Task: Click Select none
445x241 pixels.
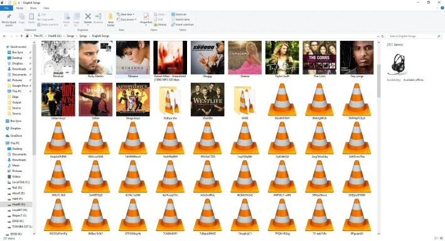Action: pyautogui.click(x=181, y=19)
